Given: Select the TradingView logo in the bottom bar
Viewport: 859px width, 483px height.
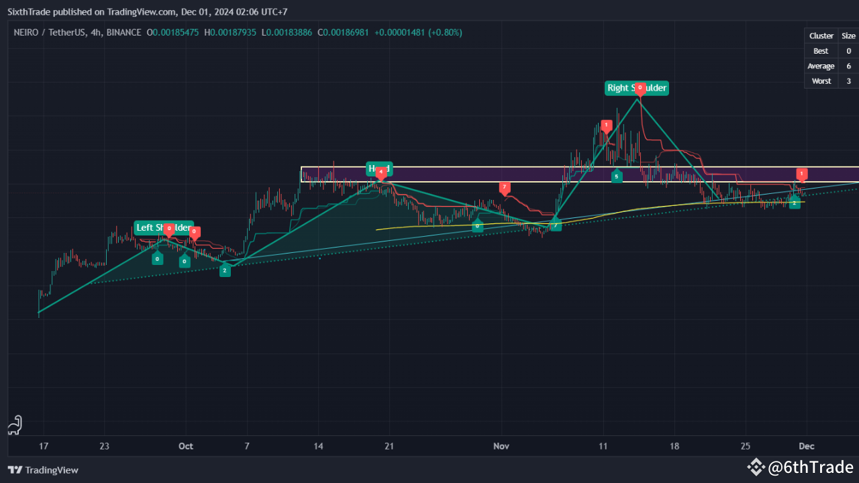Looking at the screenshot, I should tap(43, 470).
